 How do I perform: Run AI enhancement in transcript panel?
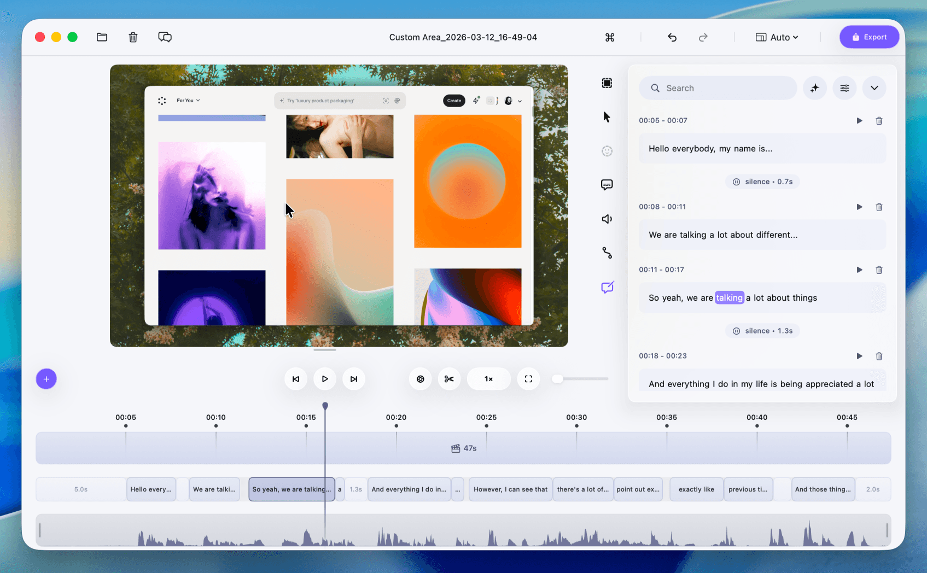pos(815,87)
